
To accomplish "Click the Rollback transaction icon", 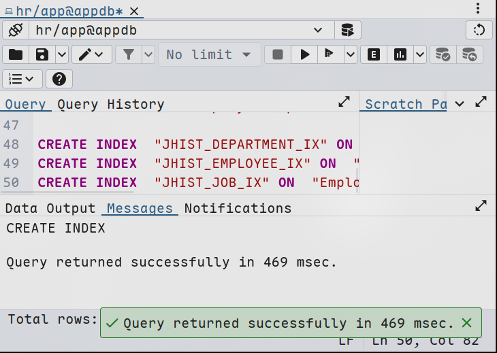I will coord(469,54).
